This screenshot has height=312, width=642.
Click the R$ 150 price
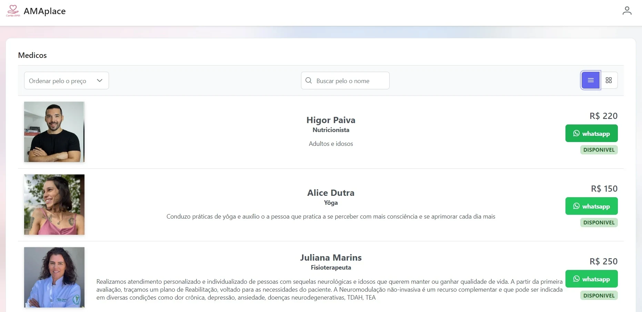click(x=604, y=189)
